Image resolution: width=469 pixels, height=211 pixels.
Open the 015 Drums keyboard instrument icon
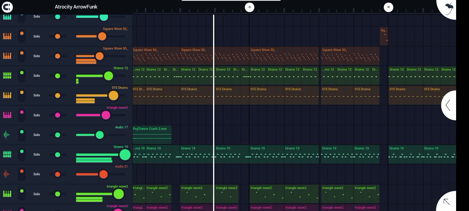coord(7,95)
